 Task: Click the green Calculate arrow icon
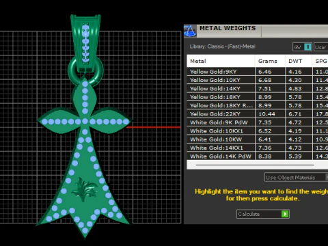pyautogui.click(x=285, y=214)
